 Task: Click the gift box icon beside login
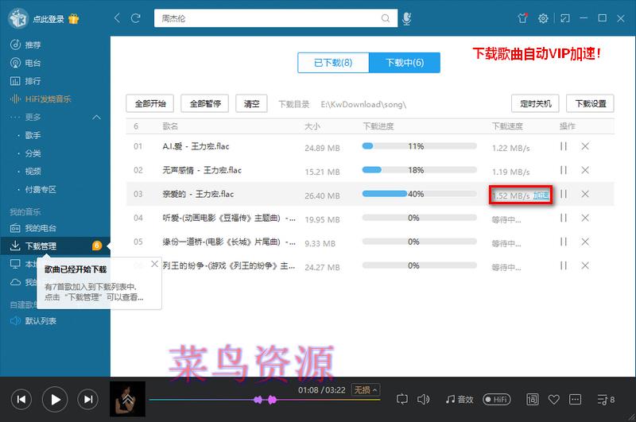pyautogui.click(x=73, y=18)
